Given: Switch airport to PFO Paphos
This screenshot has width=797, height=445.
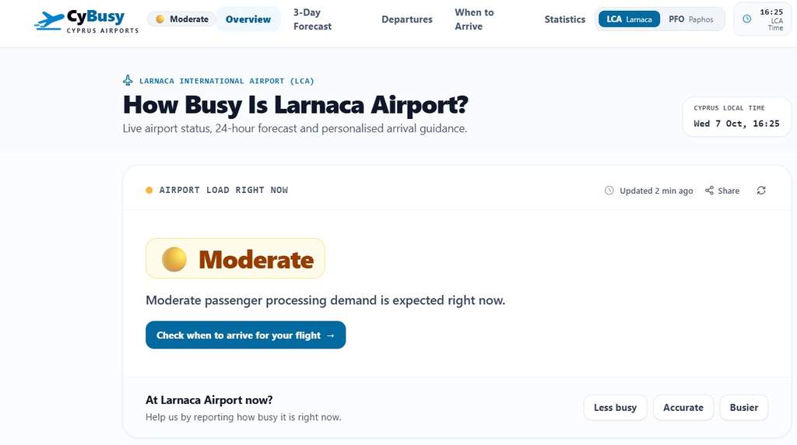Looking at the screenshot, I should point(690,19).
